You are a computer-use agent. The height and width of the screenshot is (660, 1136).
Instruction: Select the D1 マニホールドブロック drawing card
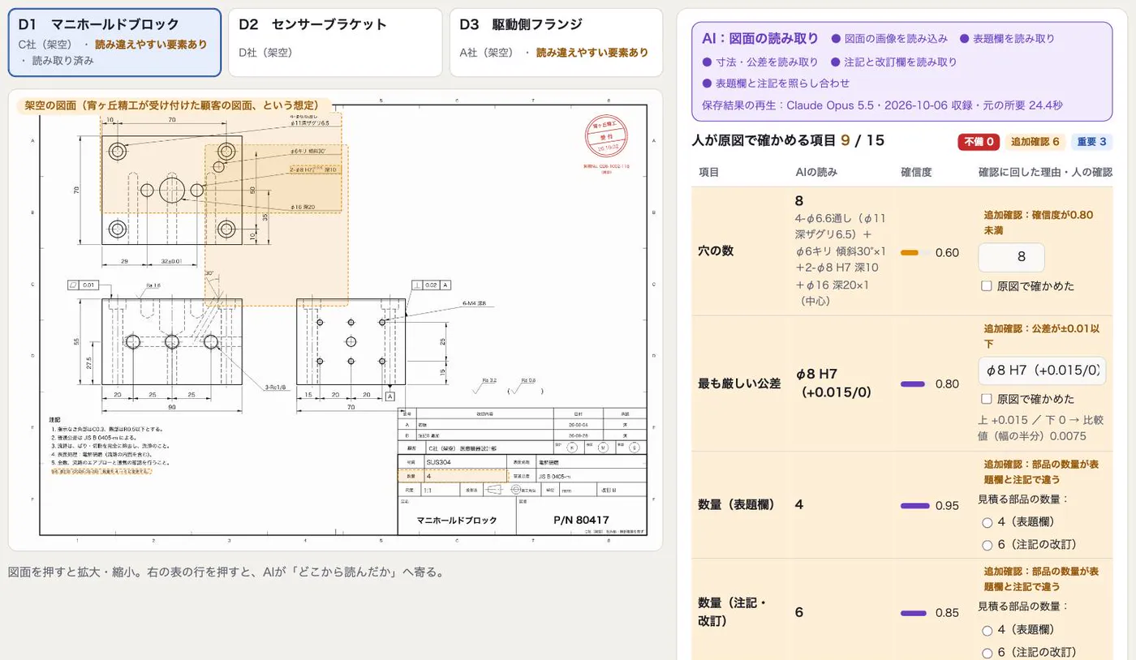tap(114, 42)
